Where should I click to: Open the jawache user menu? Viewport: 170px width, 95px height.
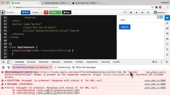pos(160,12)
